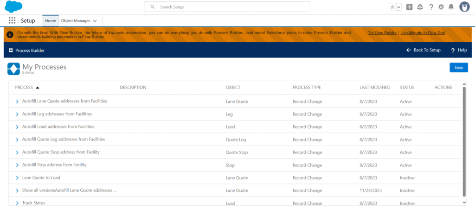Click the Try Flow Builder link

point(382,33)
